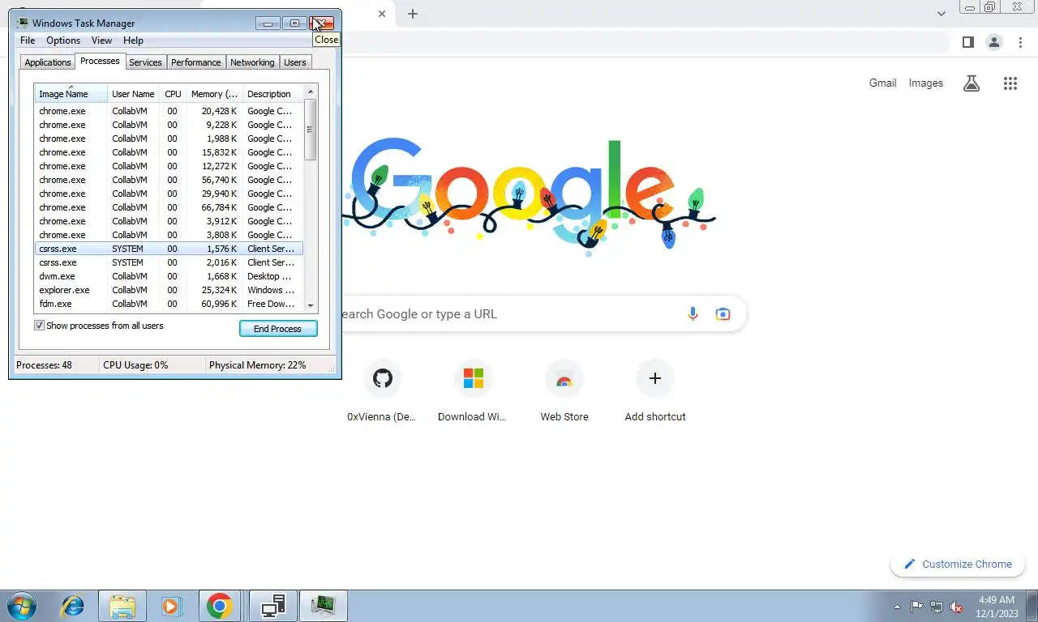Image resolution: width=1038 pixels, height=622 pixels.
Task: Click the taskbar clock showing 4:49 AM
Action: (x=997, y=607)
